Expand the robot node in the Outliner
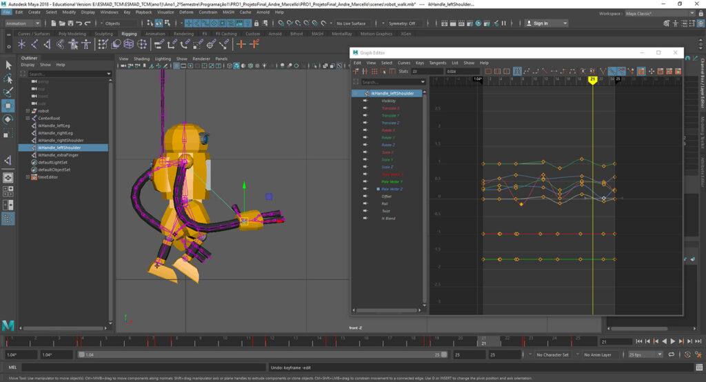The height and width of the screenshot is (382, 706). pyautogui.click(x=28, y=111)
